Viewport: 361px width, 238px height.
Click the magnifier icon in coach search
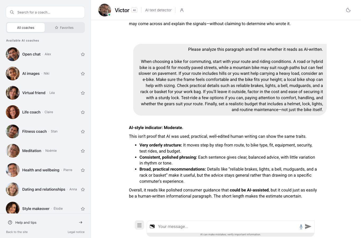12,12
